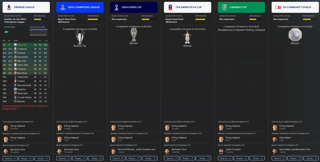Click the league positions graph

(39, 32)
